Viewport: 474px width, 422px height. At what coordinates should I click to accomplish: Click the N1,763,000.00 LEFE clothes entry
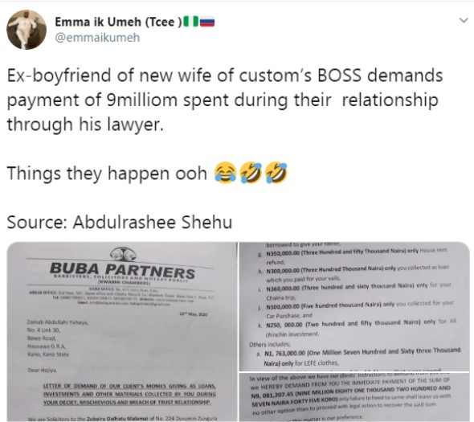[359, 357]
